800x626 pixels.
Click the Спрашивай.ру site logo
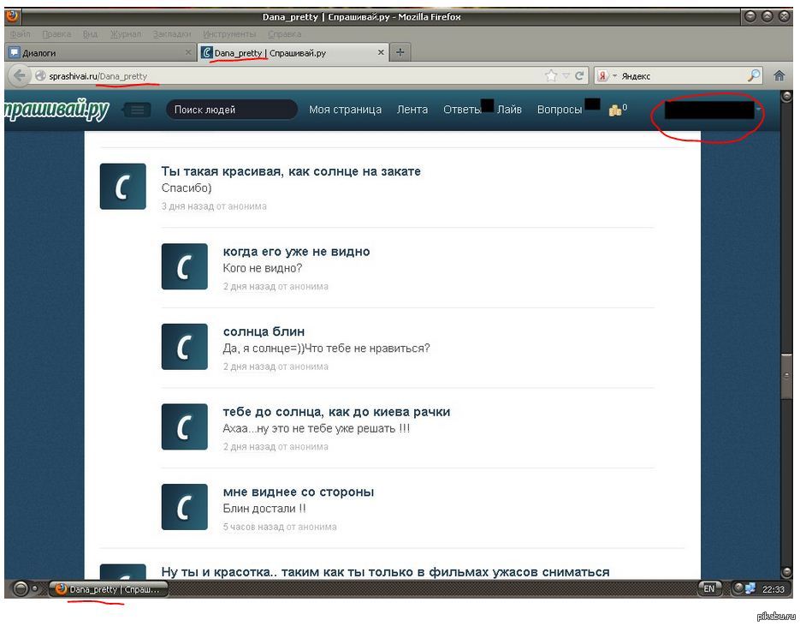[56, 108]
